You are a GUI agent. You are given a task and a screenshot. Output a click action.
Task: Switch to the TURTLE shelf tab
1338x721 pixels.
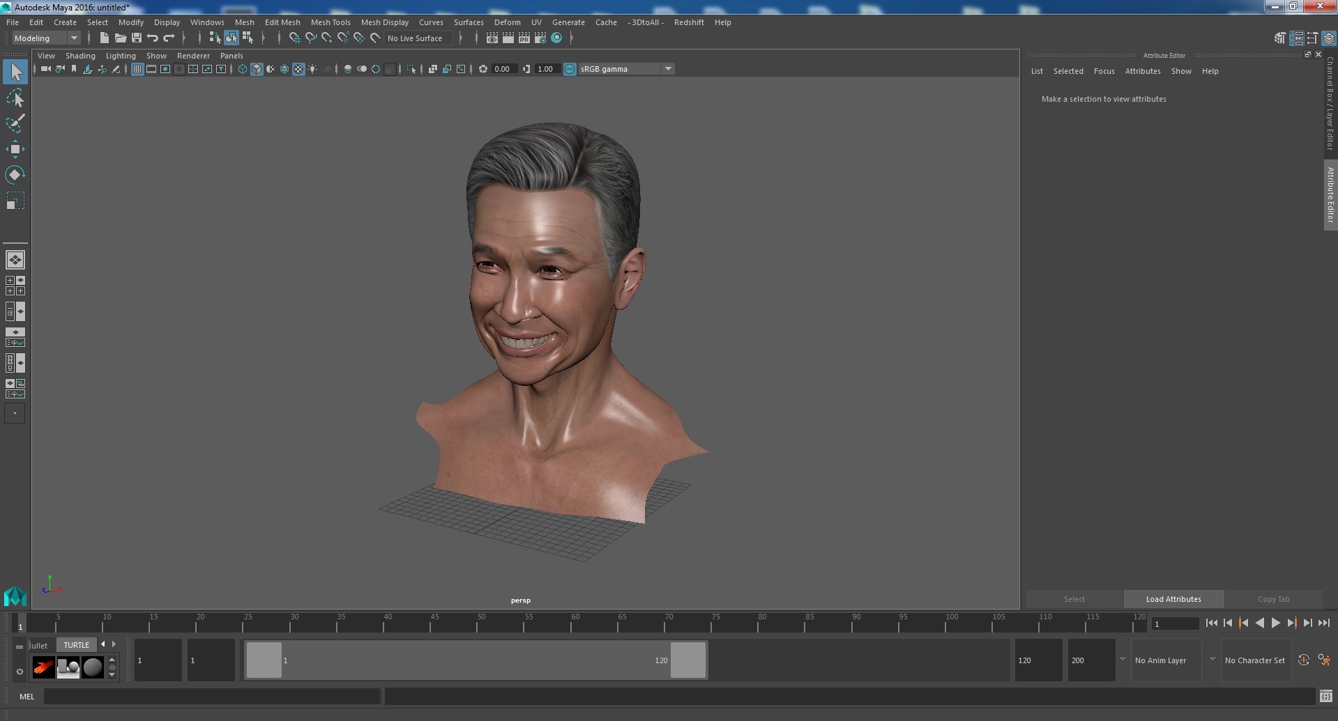click(x=77, y=645)
